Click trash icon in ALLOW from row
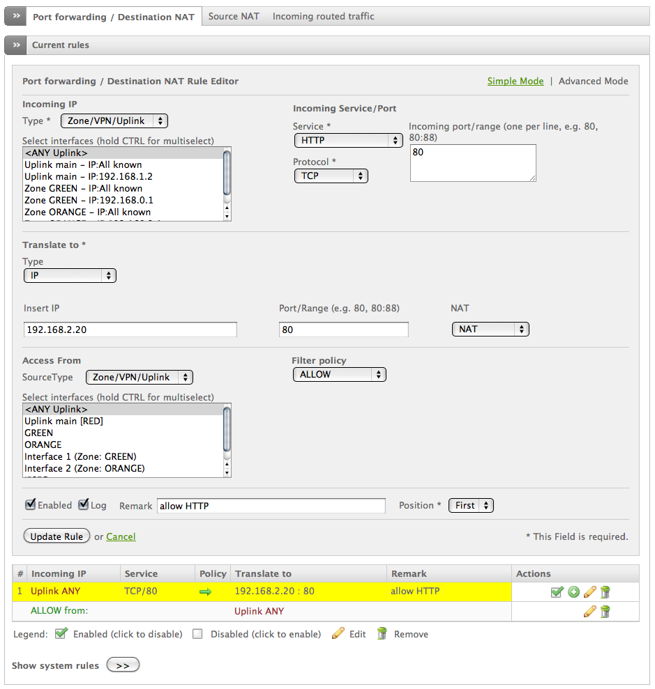The height and width of the screenshot is (689, 655). [x=605, y=612]
